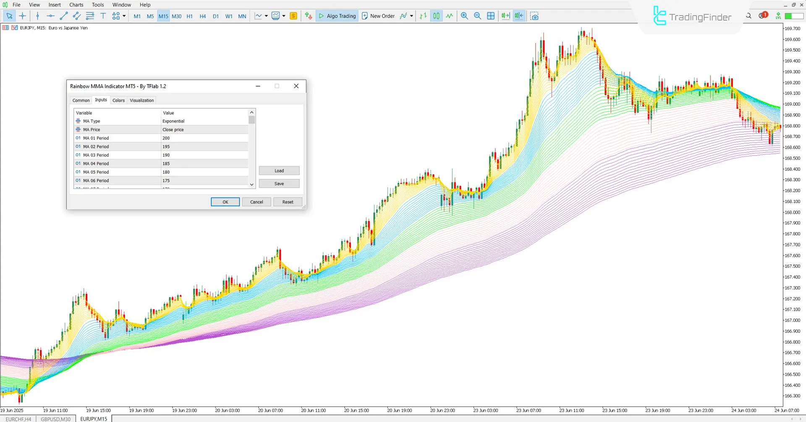This screenshot has width=806, height=422.
Task: Select the EURCHF,H4 chart tab
Action: (x=18, y=419)
